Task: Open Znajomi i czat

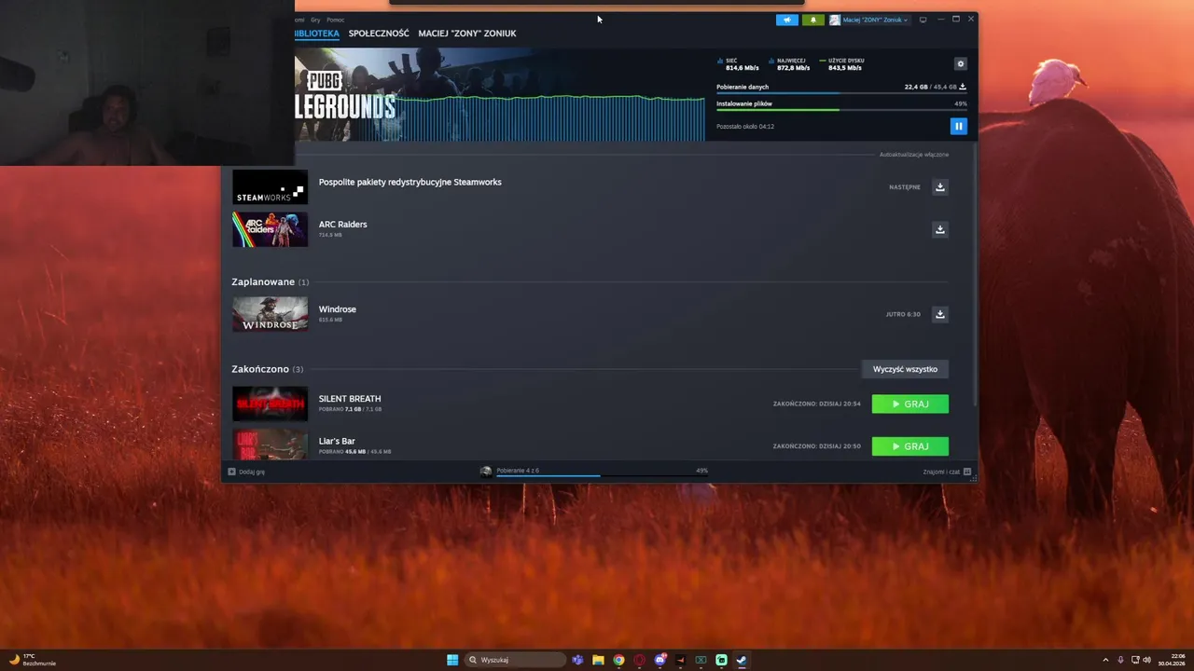Action: click(941, 472)
